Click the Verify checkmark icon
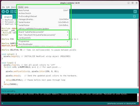The width and height of the screenshot is (140, 106). click(x=3, y=11)
